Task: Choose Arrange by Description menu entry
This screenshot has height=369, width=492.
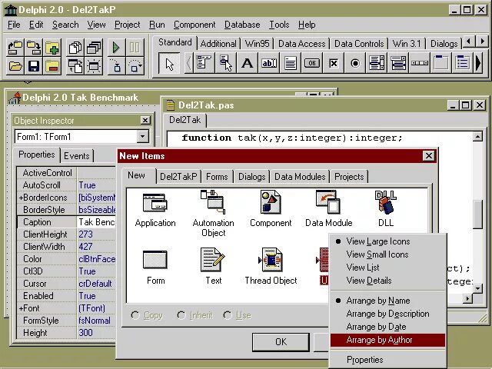Action: tap(387, 314)
